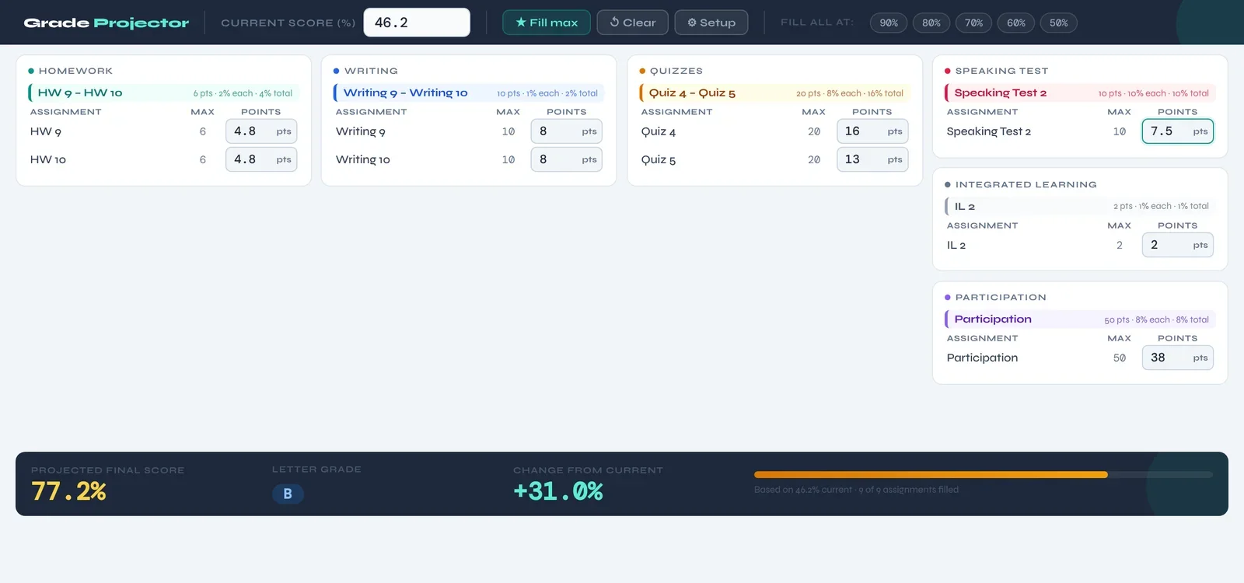Click the 'Based on 46.2% current' note
Viewport: 1244px width, 583px height.
pyautogui.click(x=856, y=490)
